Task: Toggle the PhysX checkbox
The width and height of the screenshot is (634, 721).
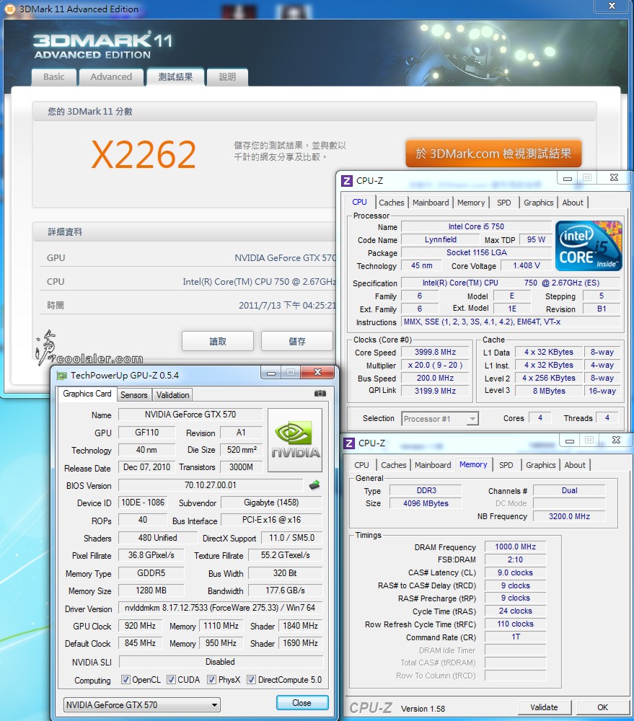Action: click(x=211, y=680)
